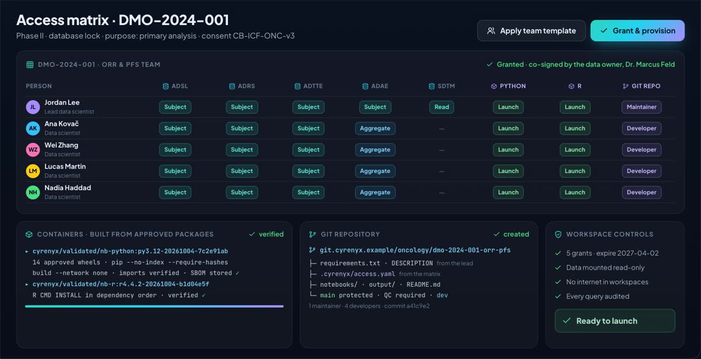The image size is (701, 359).
Task: Change Lucas Martin's ADTTE Subject access
Action: (x=308, y=171)
